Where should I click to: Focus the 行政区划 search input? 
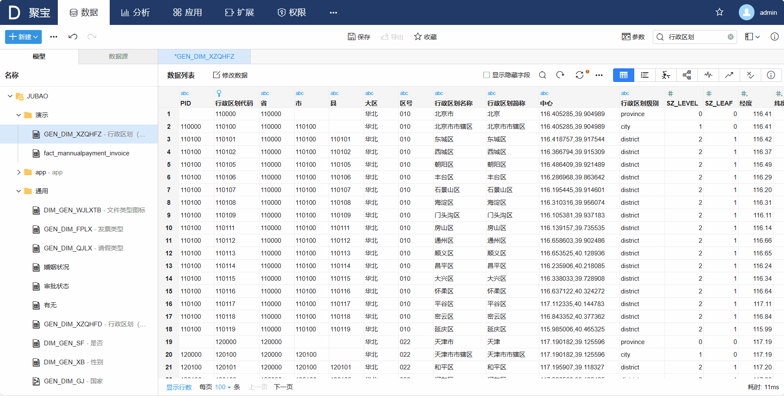pos(695,37)
